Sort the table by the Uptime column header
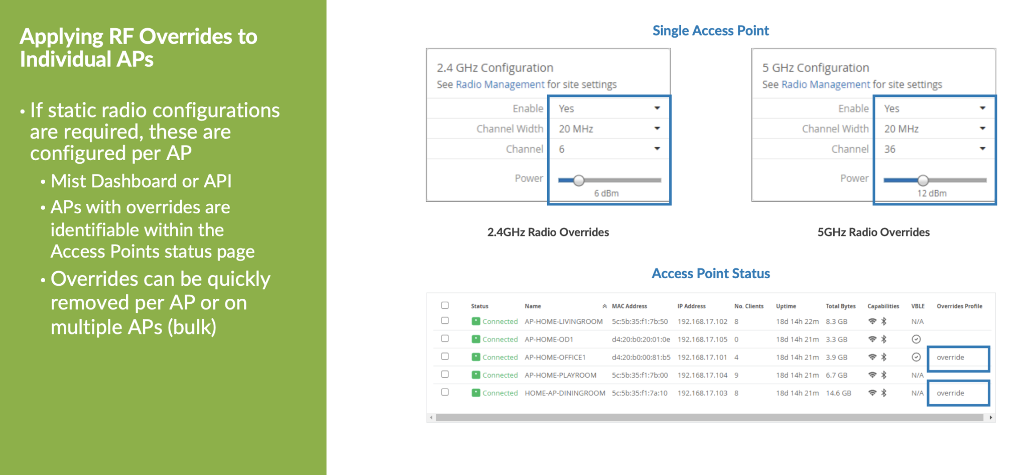Image resolution: width=1028 pixels, height=475 pixels. [x=786, y=306]
